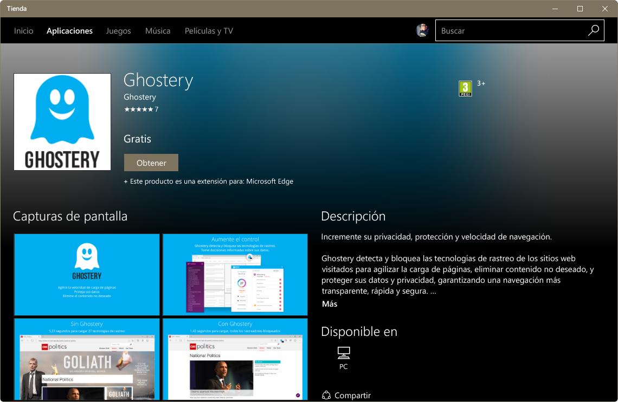View the Con Ghostery screenshot
618x402 pixels.
coord(235,359)
